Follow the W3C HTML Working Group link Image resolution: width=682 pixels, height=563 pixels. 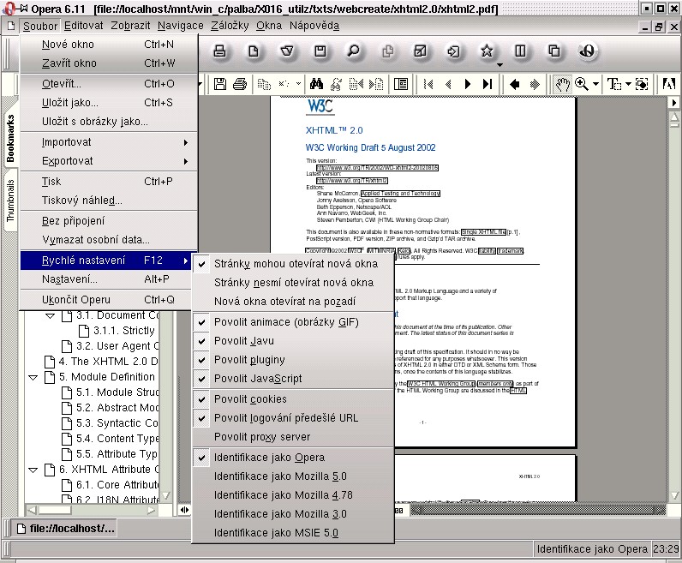click(x=441, y=384)
